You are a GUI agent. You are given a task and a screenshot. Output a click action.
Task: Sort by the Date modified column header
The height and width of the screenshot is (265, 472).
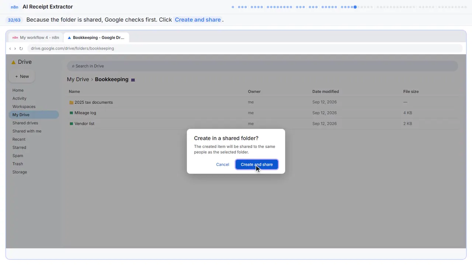coord(326,92)
